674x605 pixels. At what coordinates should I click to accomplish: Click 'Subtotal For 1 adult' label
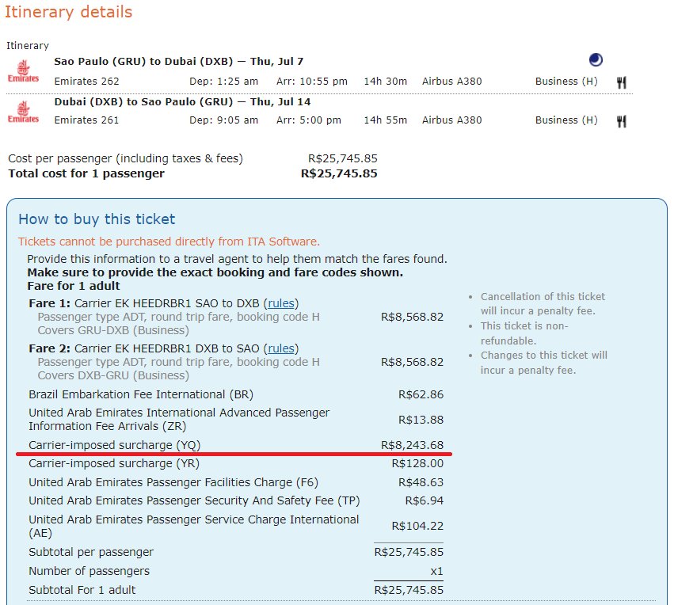[82, 591]
